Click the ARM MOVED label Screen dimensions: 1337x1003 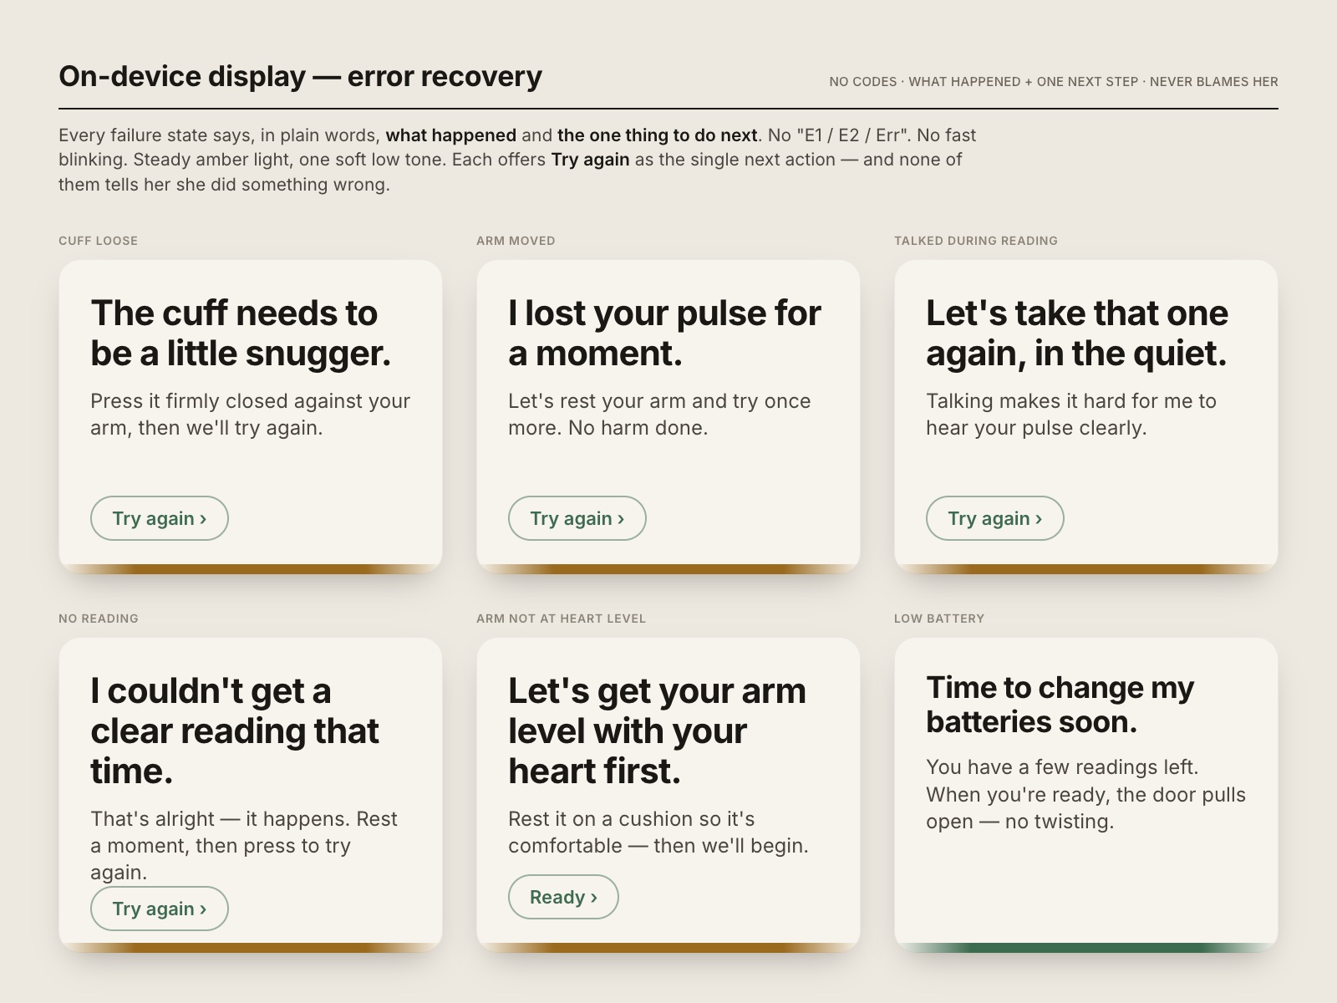(x=516, y=241)
